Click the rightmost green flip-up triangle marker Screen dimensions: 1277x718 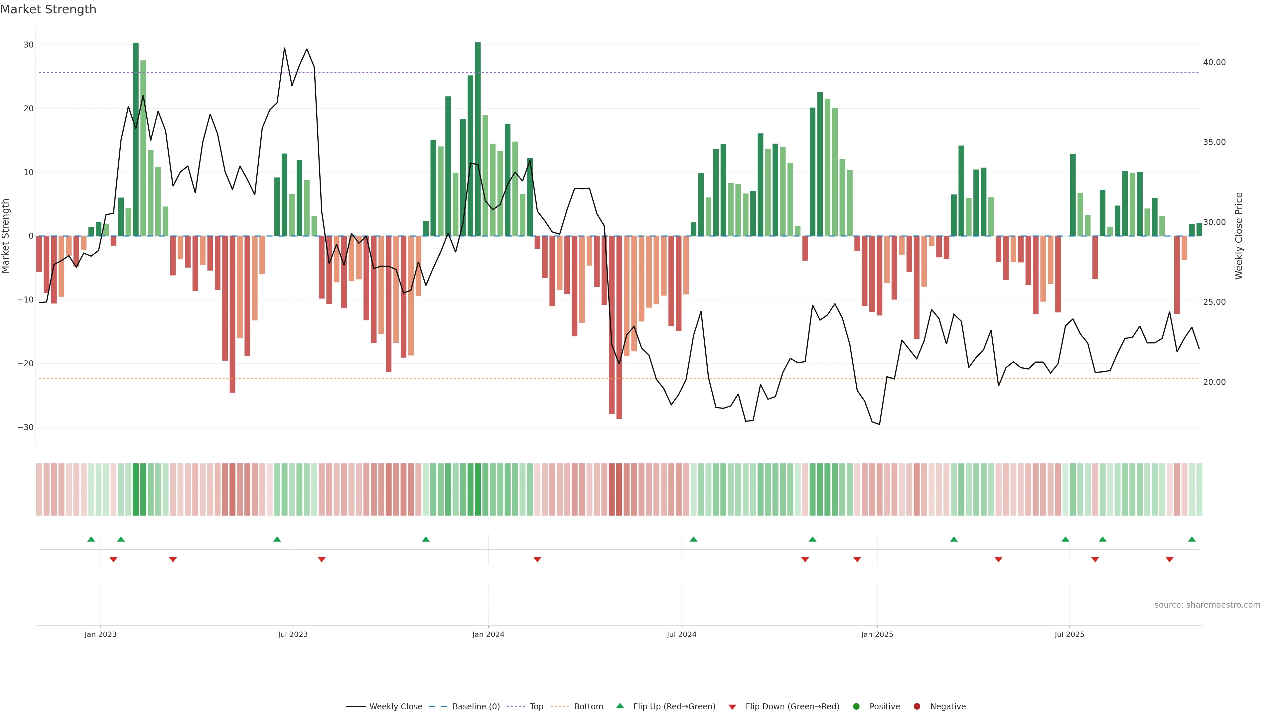point(1192,539)
